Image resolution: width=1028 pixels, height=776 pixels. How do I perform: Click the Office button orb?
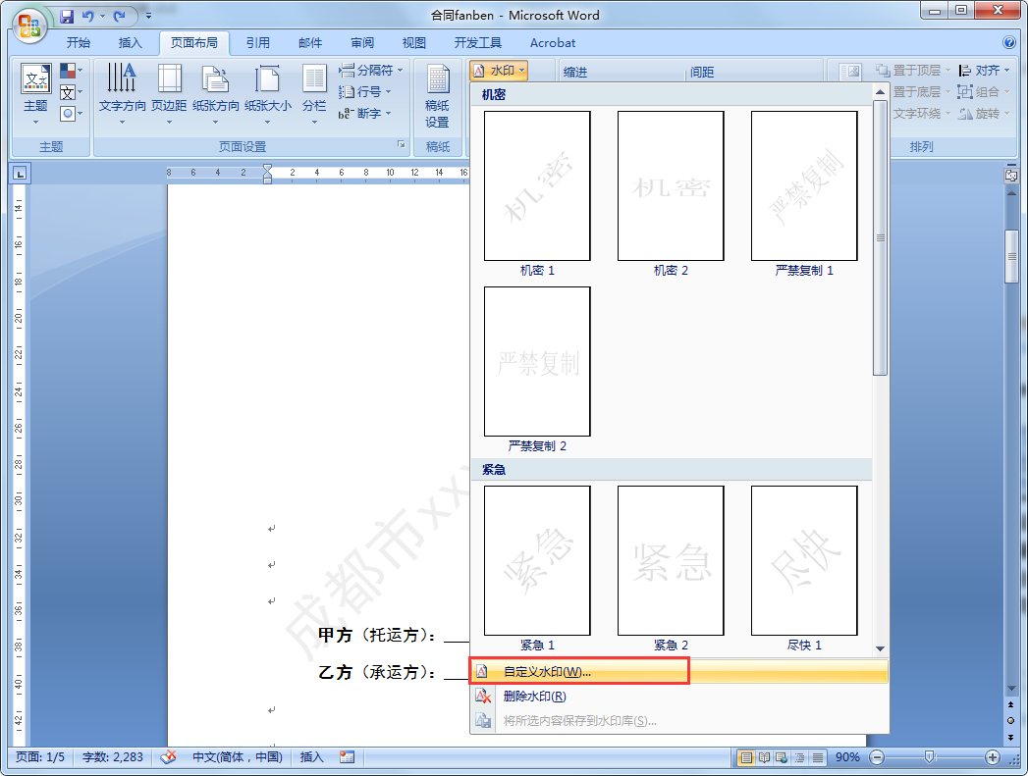coord(28,26)
